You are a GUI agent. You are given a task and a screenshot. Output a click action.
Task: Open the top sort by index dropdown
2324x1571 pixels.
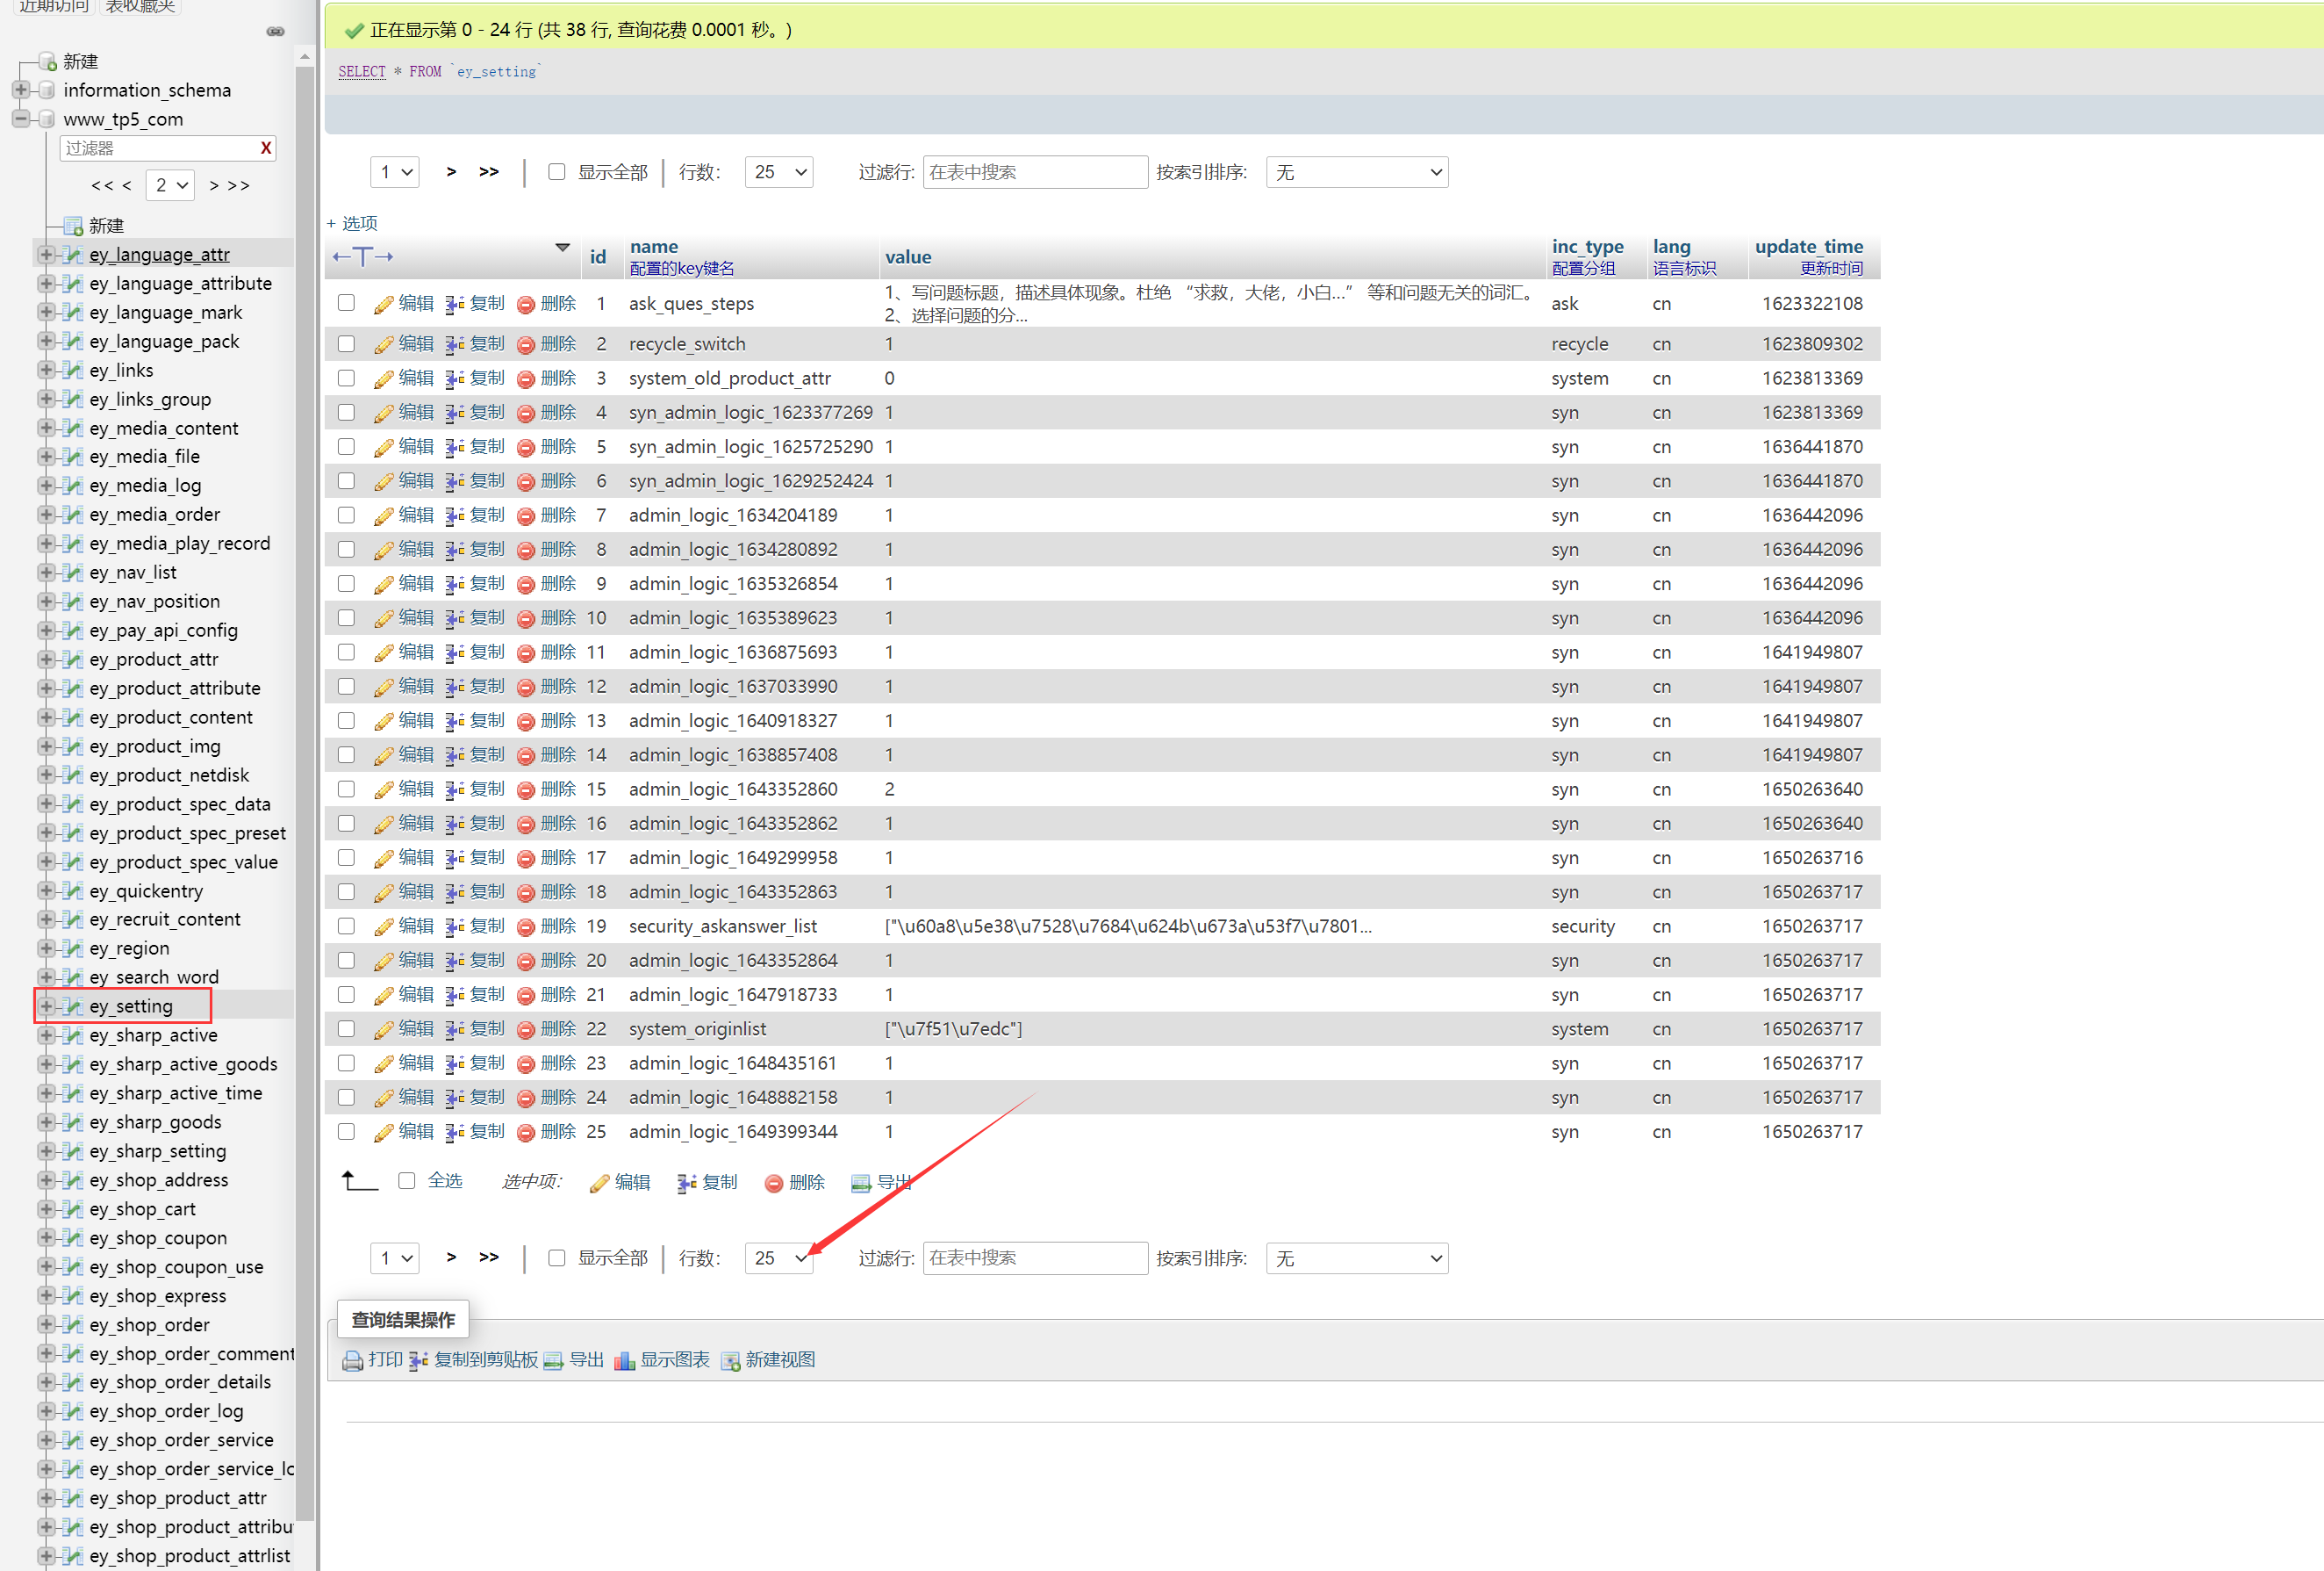1356,172
